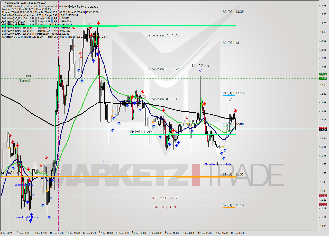The width and height of the screenshot is (329, 236).
Task: Click the 10.95 price scale value
Action: [x=323, y=226]
